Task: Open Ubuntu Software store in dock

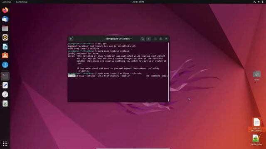Action: click(5, 55)
